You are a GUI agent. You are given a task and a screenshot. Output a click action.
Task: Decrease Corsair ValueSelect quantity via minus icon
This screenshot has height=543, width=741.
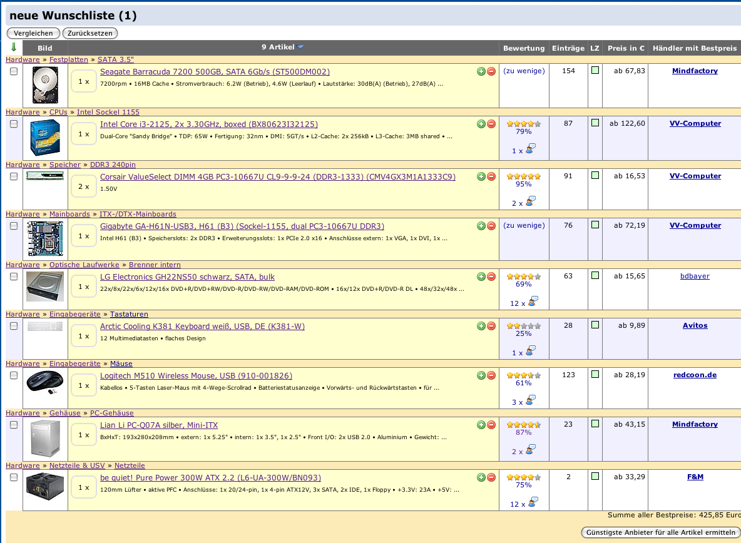point(491,176)
